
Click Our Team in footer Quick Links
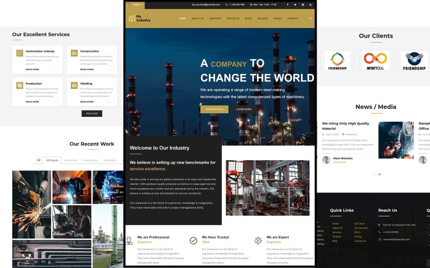point(359,224)
